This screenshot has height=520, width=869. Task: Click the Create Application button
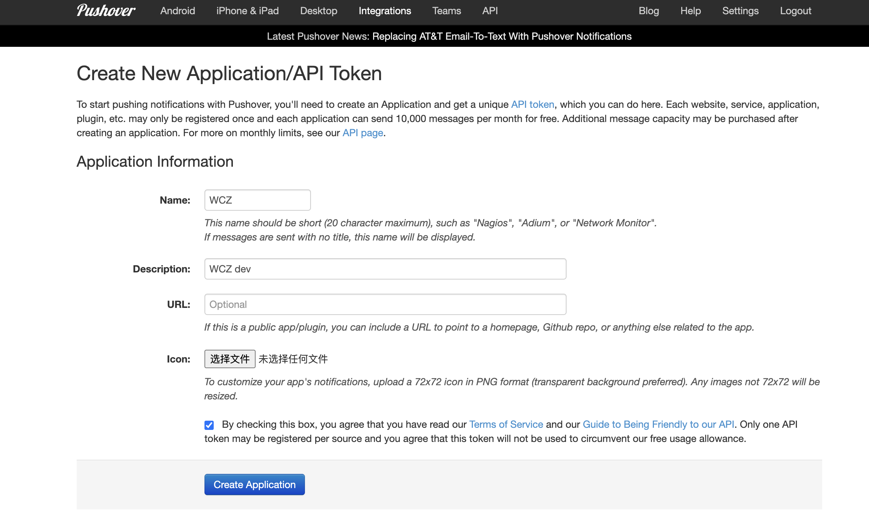click(x=254, y=485)
